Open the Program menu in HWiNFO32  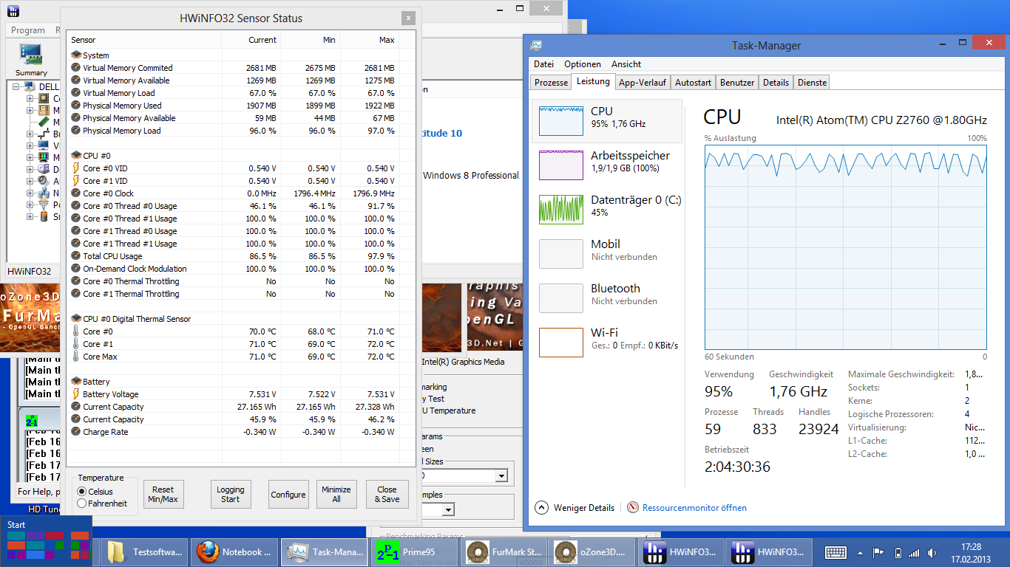(x=28, y=30)
